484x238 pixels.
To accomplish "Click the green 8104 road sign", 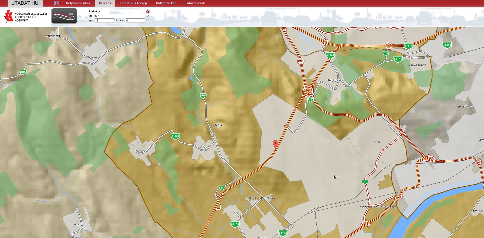I will [x=203, y=96].
